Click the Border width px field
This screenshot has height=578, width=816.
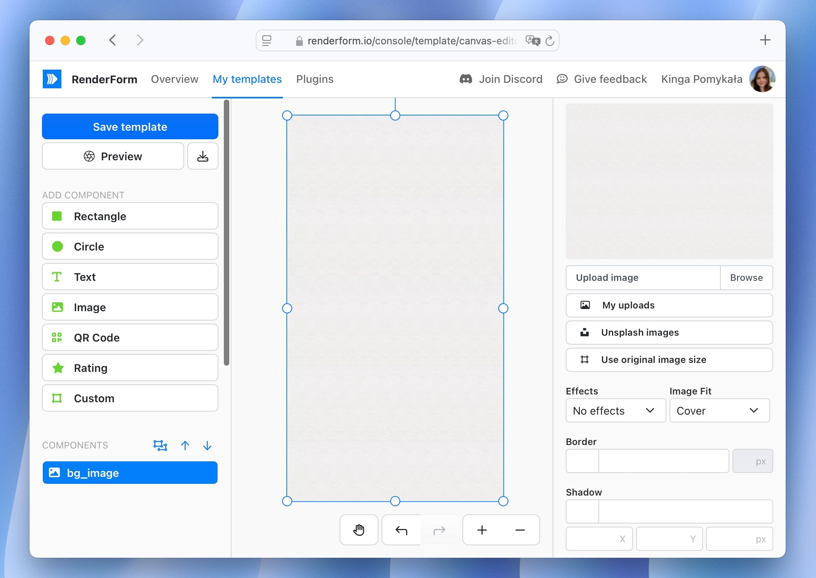[753, 461]
